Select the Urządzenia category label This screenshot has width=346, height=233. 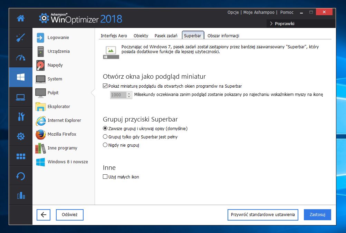[59, 51]
